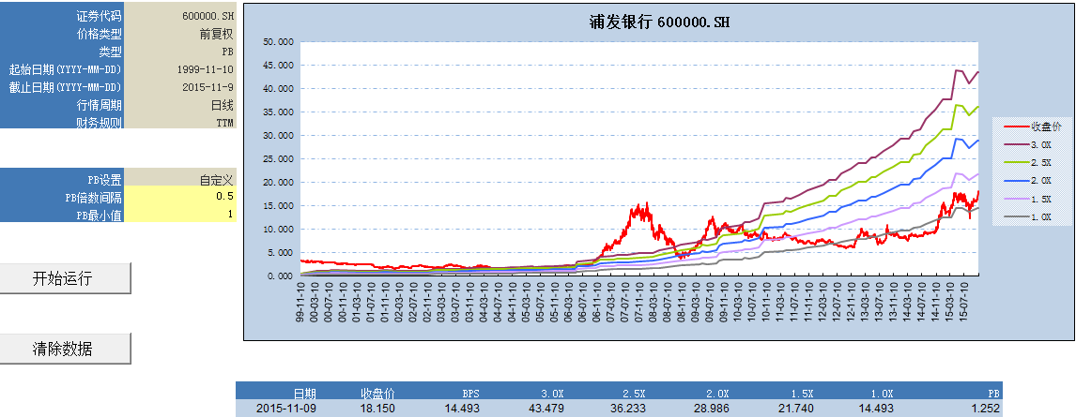The width and height of the screenshot is (1076, 417).
Task: Click the 2.0X table column header
Action: (x=717, y=394)
